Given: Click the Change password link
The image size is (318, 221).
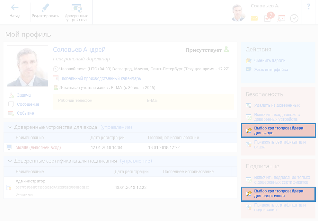Looking at the screenshot, I should pos(270,60).
